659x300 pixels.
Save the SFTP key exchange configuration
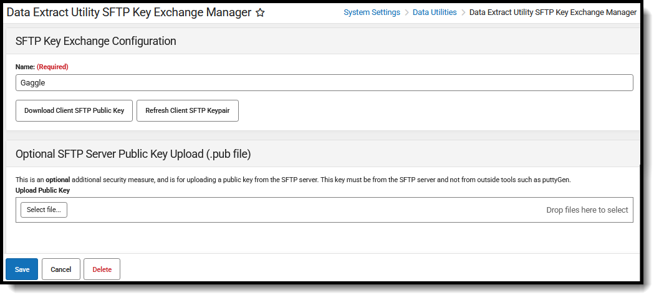click(22, 269)
